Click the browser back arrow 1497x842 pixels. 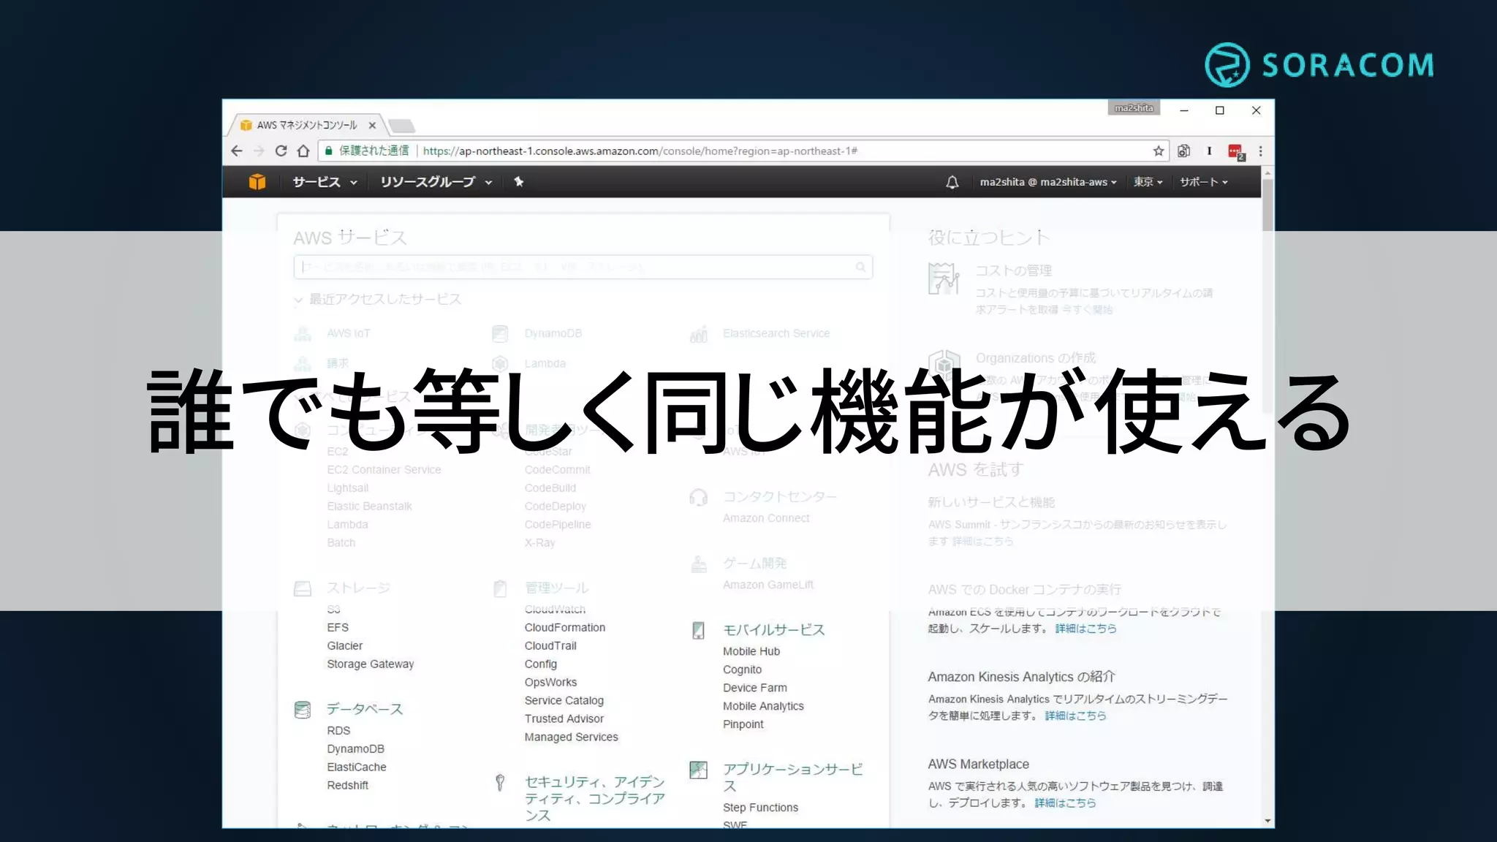pos(237,151)
